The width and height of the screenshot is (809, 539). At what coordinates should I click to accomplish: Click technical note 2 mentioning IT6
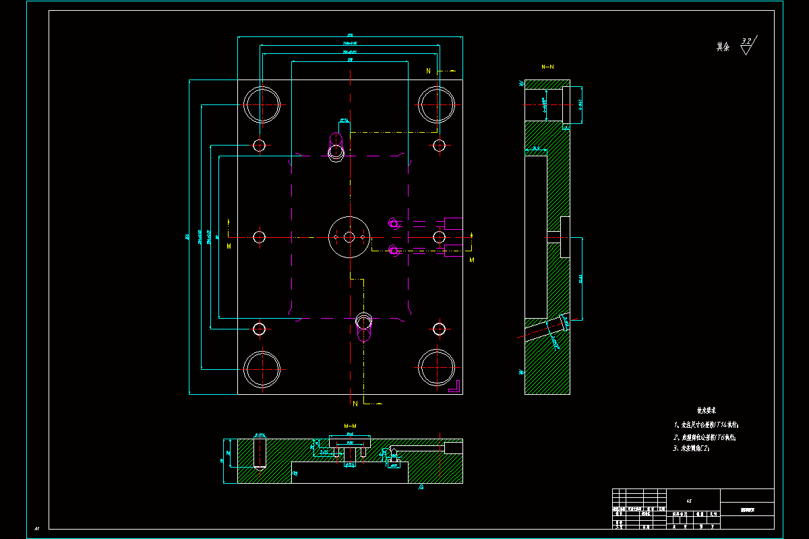coord(704,437)
